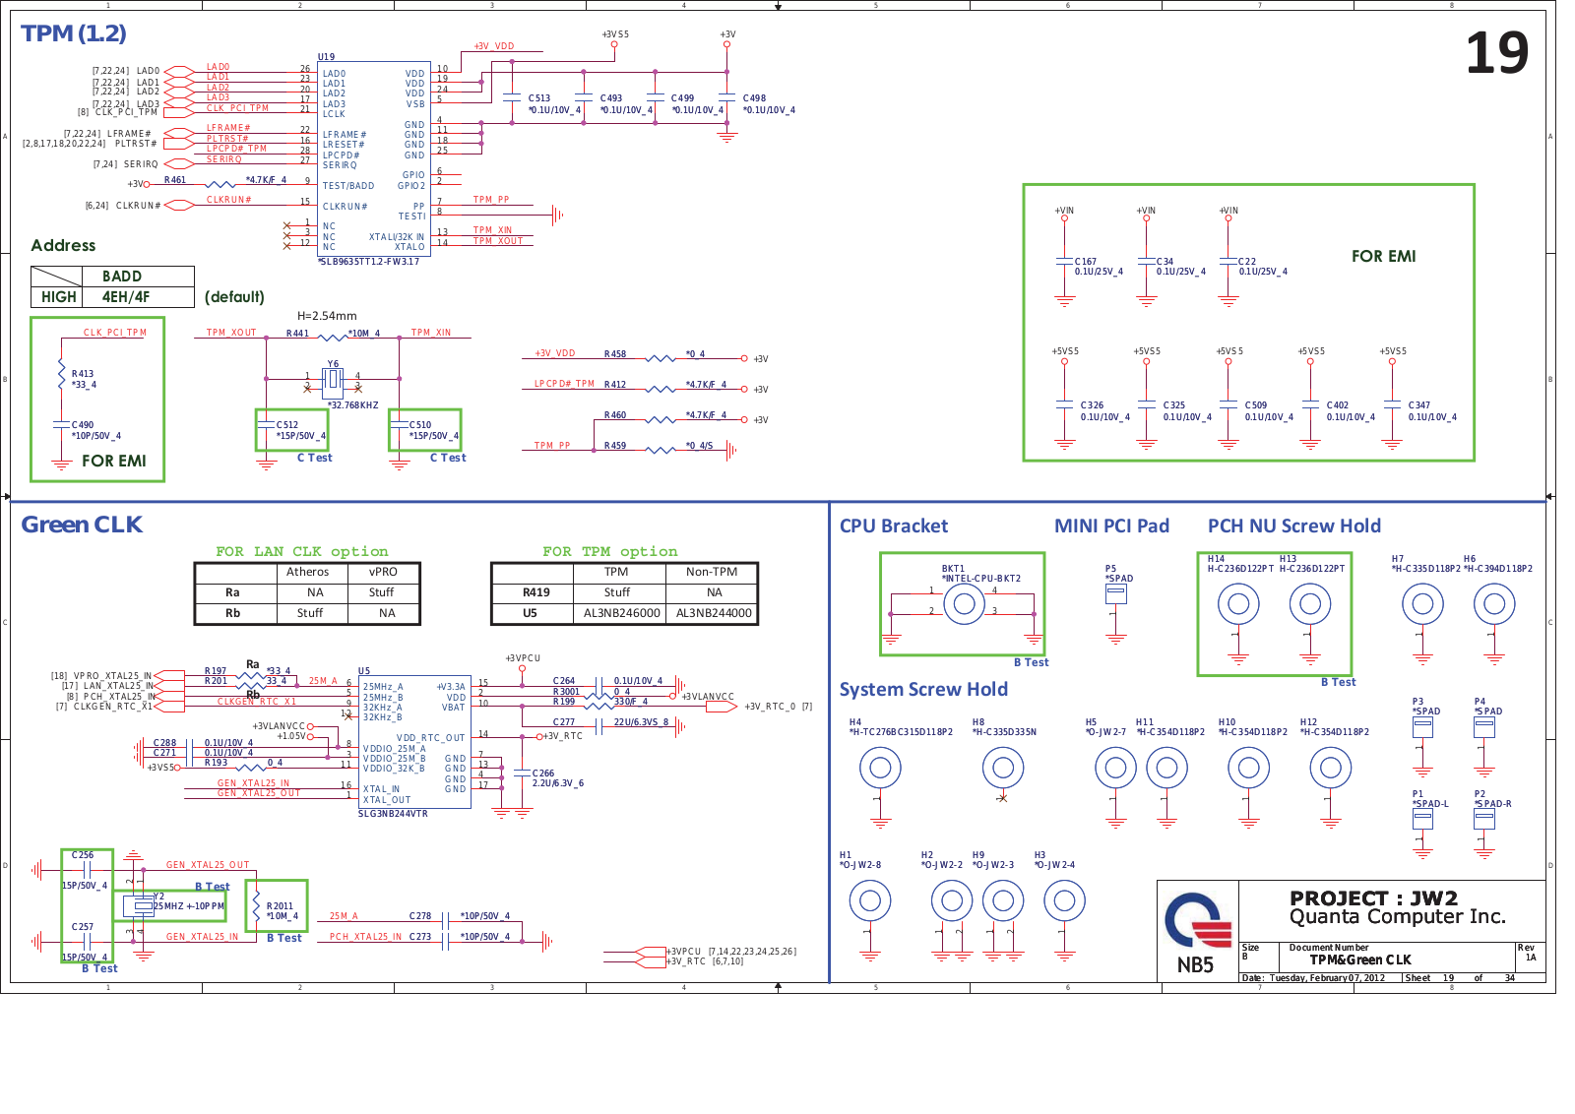Select the U5 clock generator chip body
The width and height of the screenshot is (1575, 1114).
tap(414, 742)
